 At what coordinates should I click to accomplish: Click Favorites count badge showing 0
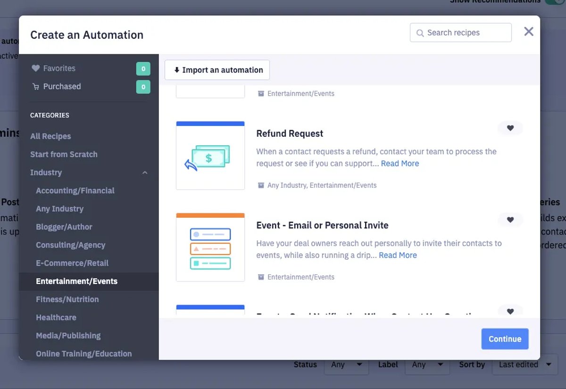[143, 69]
